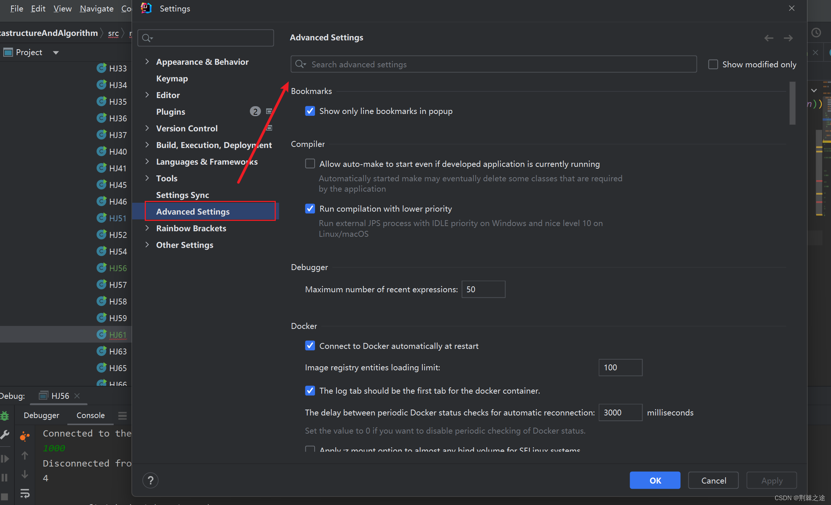The image size is (831, 505).
Task: Click the debug layout options icon
Action: click(x=123, y=415)
